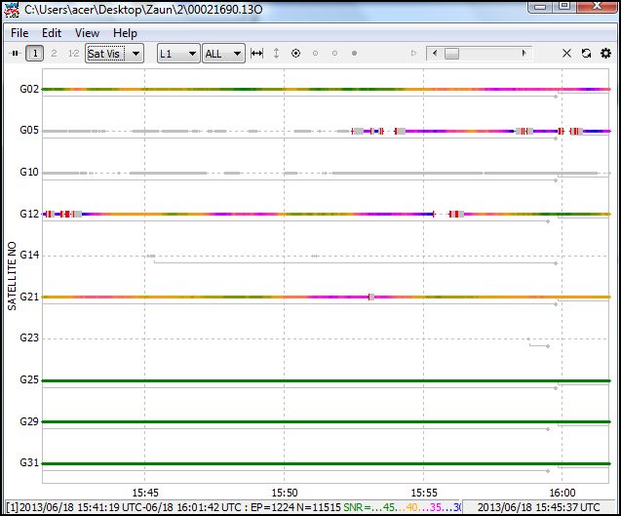This screenshot has width=621, height=516.
Task: Expand the L1 frequency dropdown
Action: tap(178, 54)
